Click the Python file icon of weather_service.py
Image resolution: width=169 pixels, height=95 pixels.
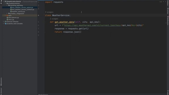(x=11, y=12)
